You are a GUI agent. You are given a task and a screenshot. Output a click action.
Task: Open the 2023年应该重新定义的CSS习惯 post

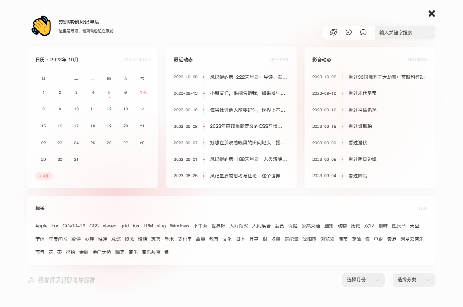click(x=246, y=127)
